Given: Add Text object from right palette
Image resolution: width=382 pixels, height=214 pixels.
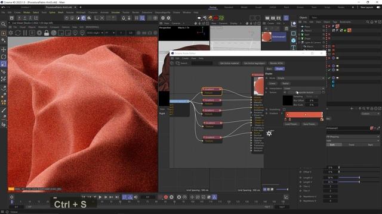Looking at the screenshot, I should (293, 48).
